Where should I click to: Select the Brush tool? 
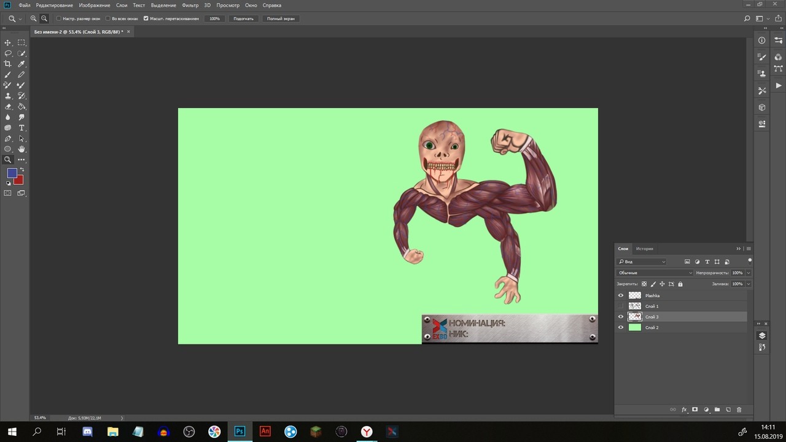8,75
